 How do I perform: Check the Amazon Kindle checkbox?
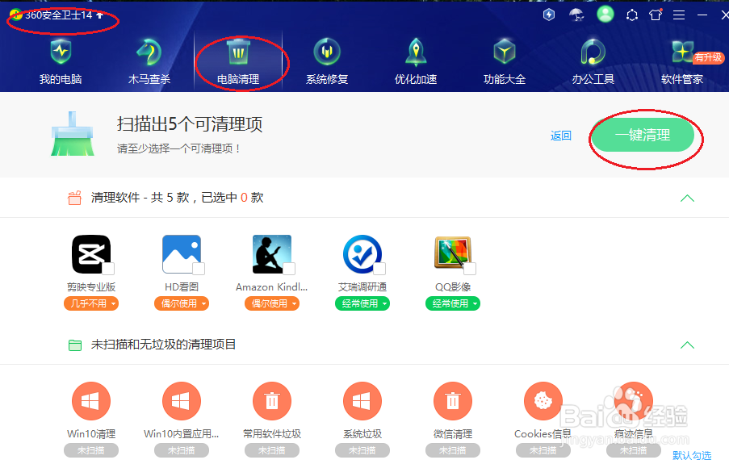click(289, 268)
